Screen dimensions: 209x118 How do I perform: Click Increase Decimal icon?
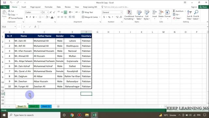point(117,17)
